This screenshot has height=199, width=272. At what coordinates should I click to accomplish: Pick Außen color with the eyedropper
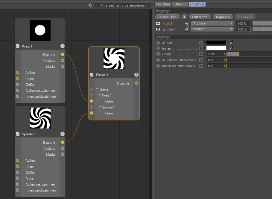point(231,43)
